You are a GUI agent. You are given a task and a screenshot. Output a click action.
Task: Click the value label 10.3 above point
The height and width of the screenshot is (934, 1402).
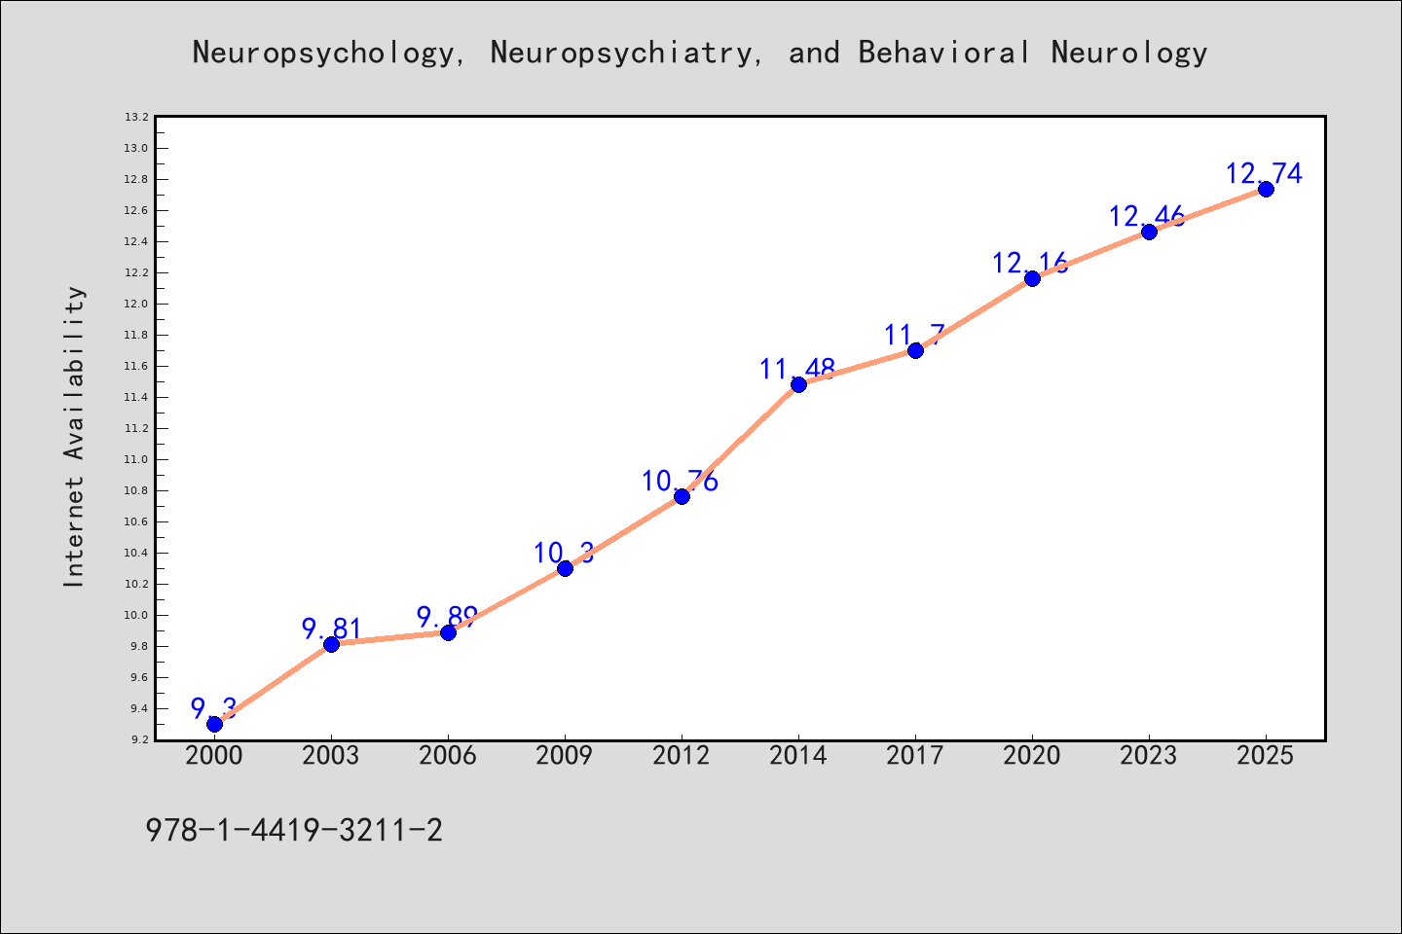564,553
